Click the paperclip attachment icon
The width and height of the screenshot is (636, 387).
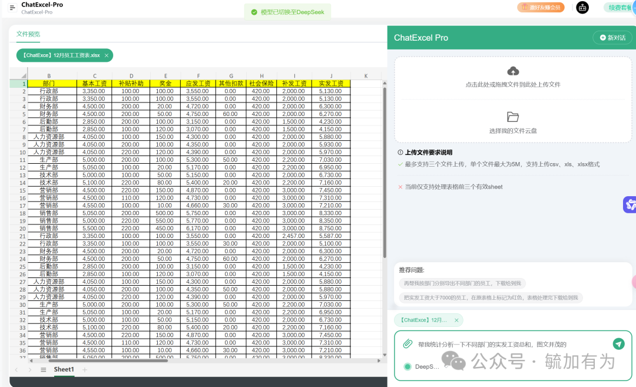[x=408, y=344]
